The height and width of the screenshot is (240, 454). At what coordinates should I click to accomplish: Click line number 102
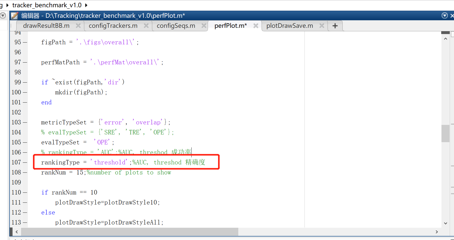[16, 112]
